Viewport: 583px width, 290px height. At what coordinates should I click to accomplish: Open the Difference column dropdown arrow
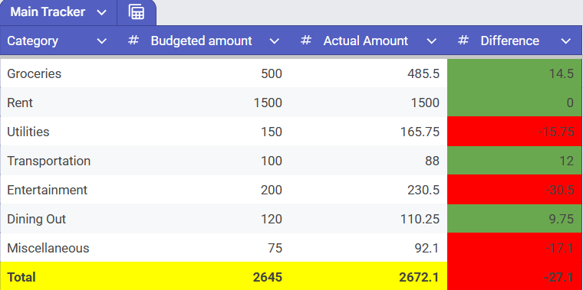click(x=566, y=41)
